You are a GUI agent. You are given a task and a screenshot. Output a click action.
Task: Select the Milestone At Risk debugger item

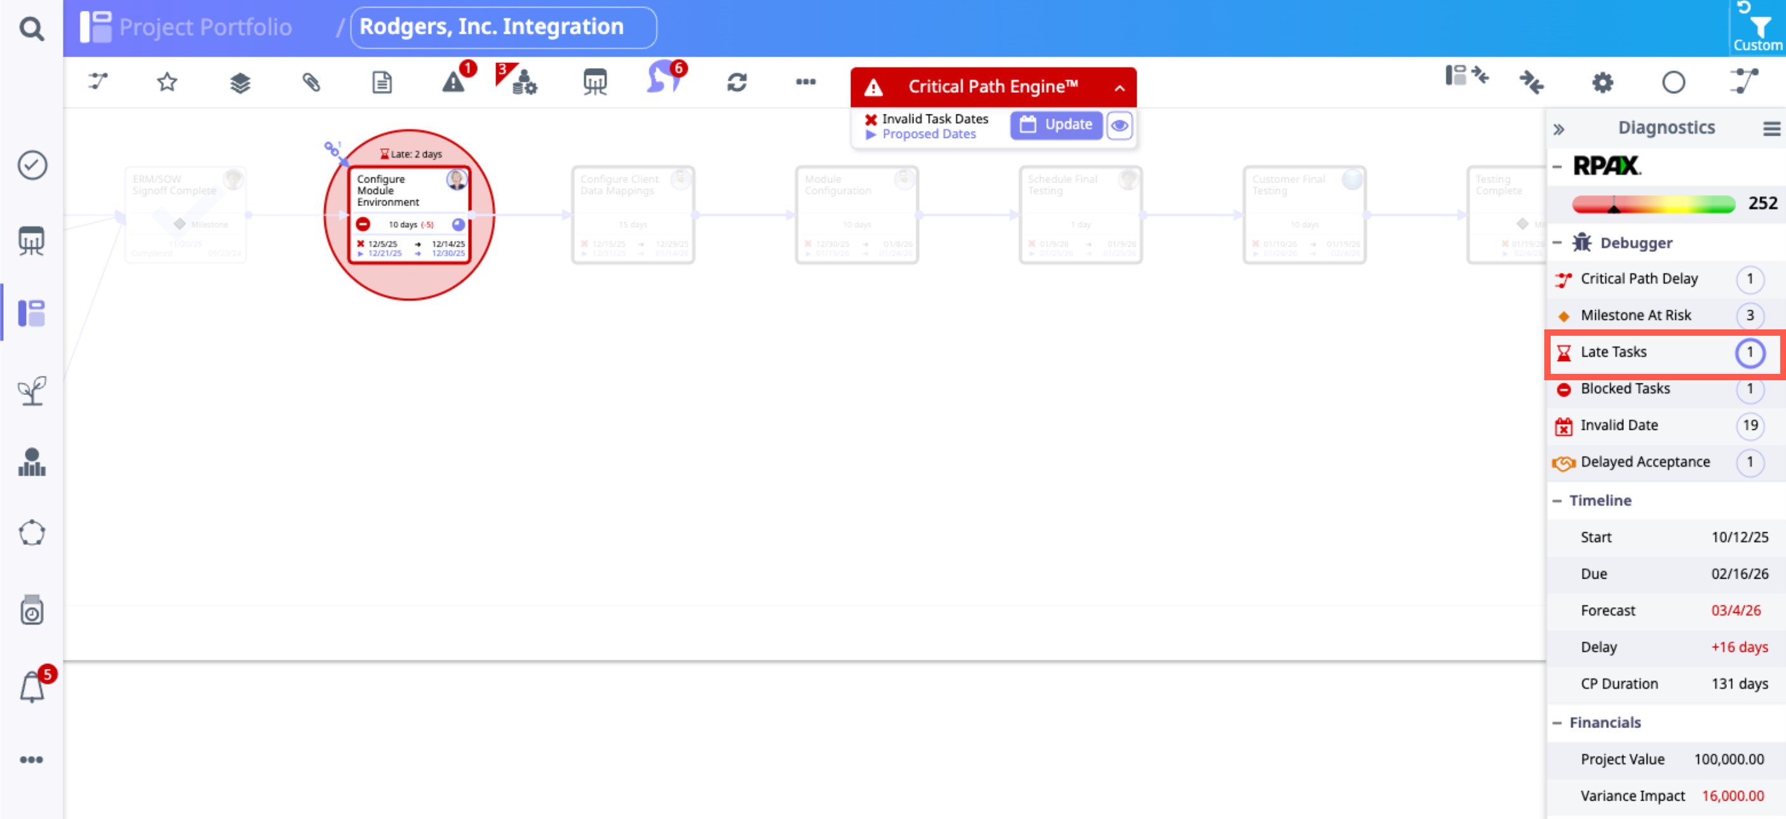coord(1635,315)
